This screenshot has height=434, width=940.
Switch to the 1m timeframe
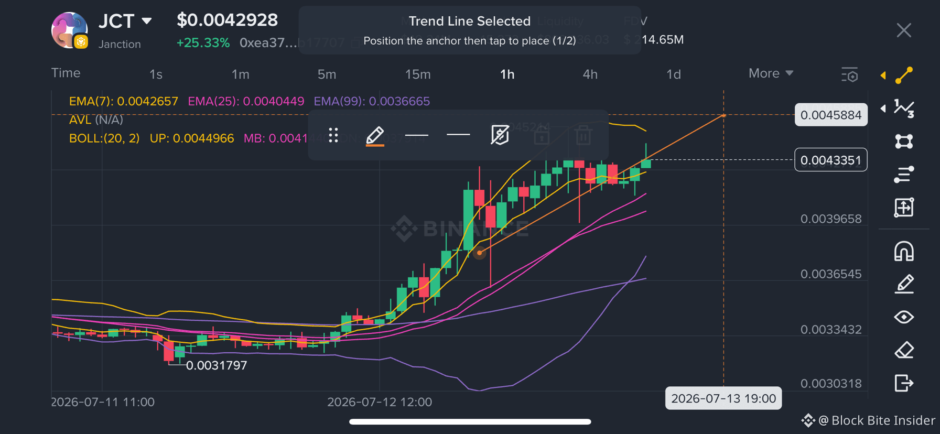(x=241, y=74)
